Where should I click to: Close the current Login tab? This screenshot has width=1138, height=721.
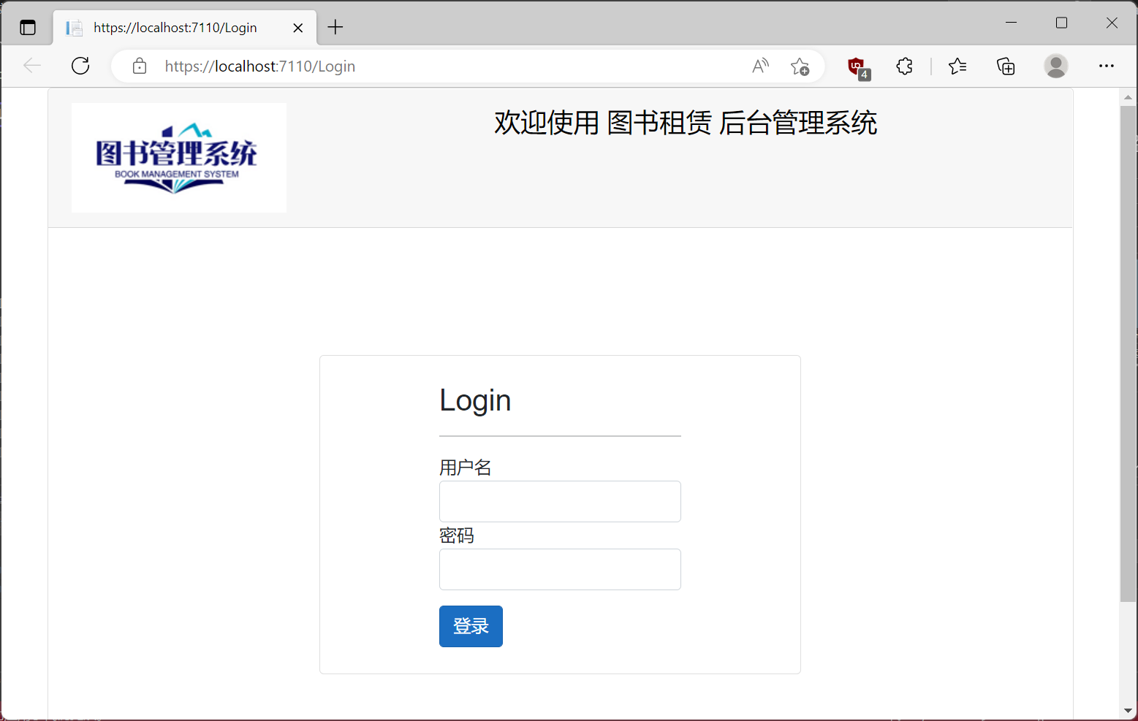point(297,27)
